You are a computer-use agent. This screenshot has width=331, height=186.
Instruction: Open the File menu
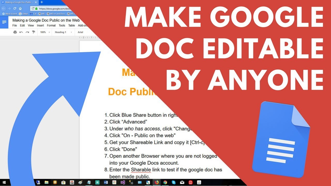15,26
